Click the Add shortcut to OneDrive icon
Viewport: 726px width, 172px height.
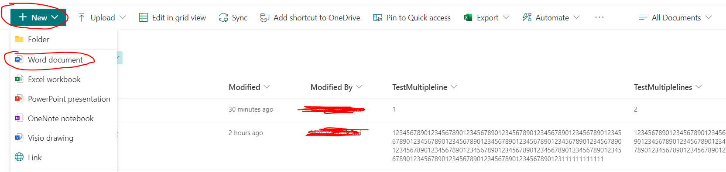pyautogui.click(x=264, y=17)
